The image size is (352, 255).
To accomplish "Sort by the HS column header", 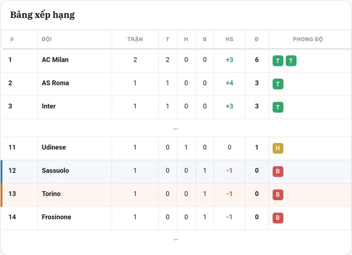I will [x=229, y=39].
